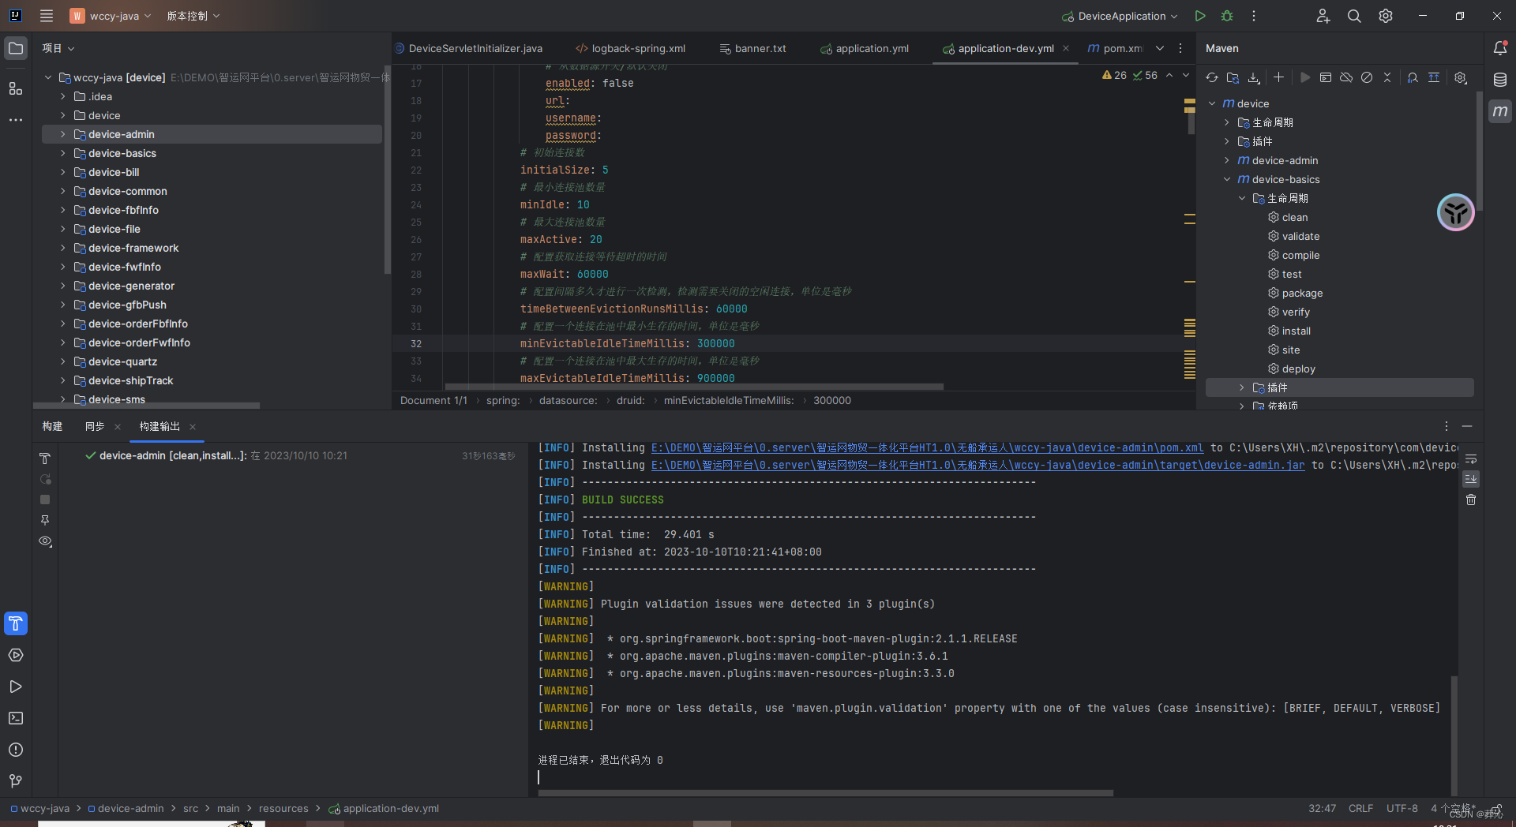This screenshot has height=827, width=1516.
Task: Expand the .idea folder
Action: [63, 96]
